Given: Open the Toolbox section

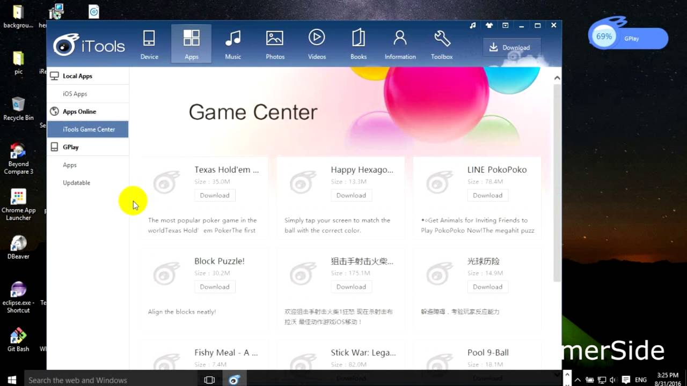Looking at the screenshot, I should coord(442,44).
